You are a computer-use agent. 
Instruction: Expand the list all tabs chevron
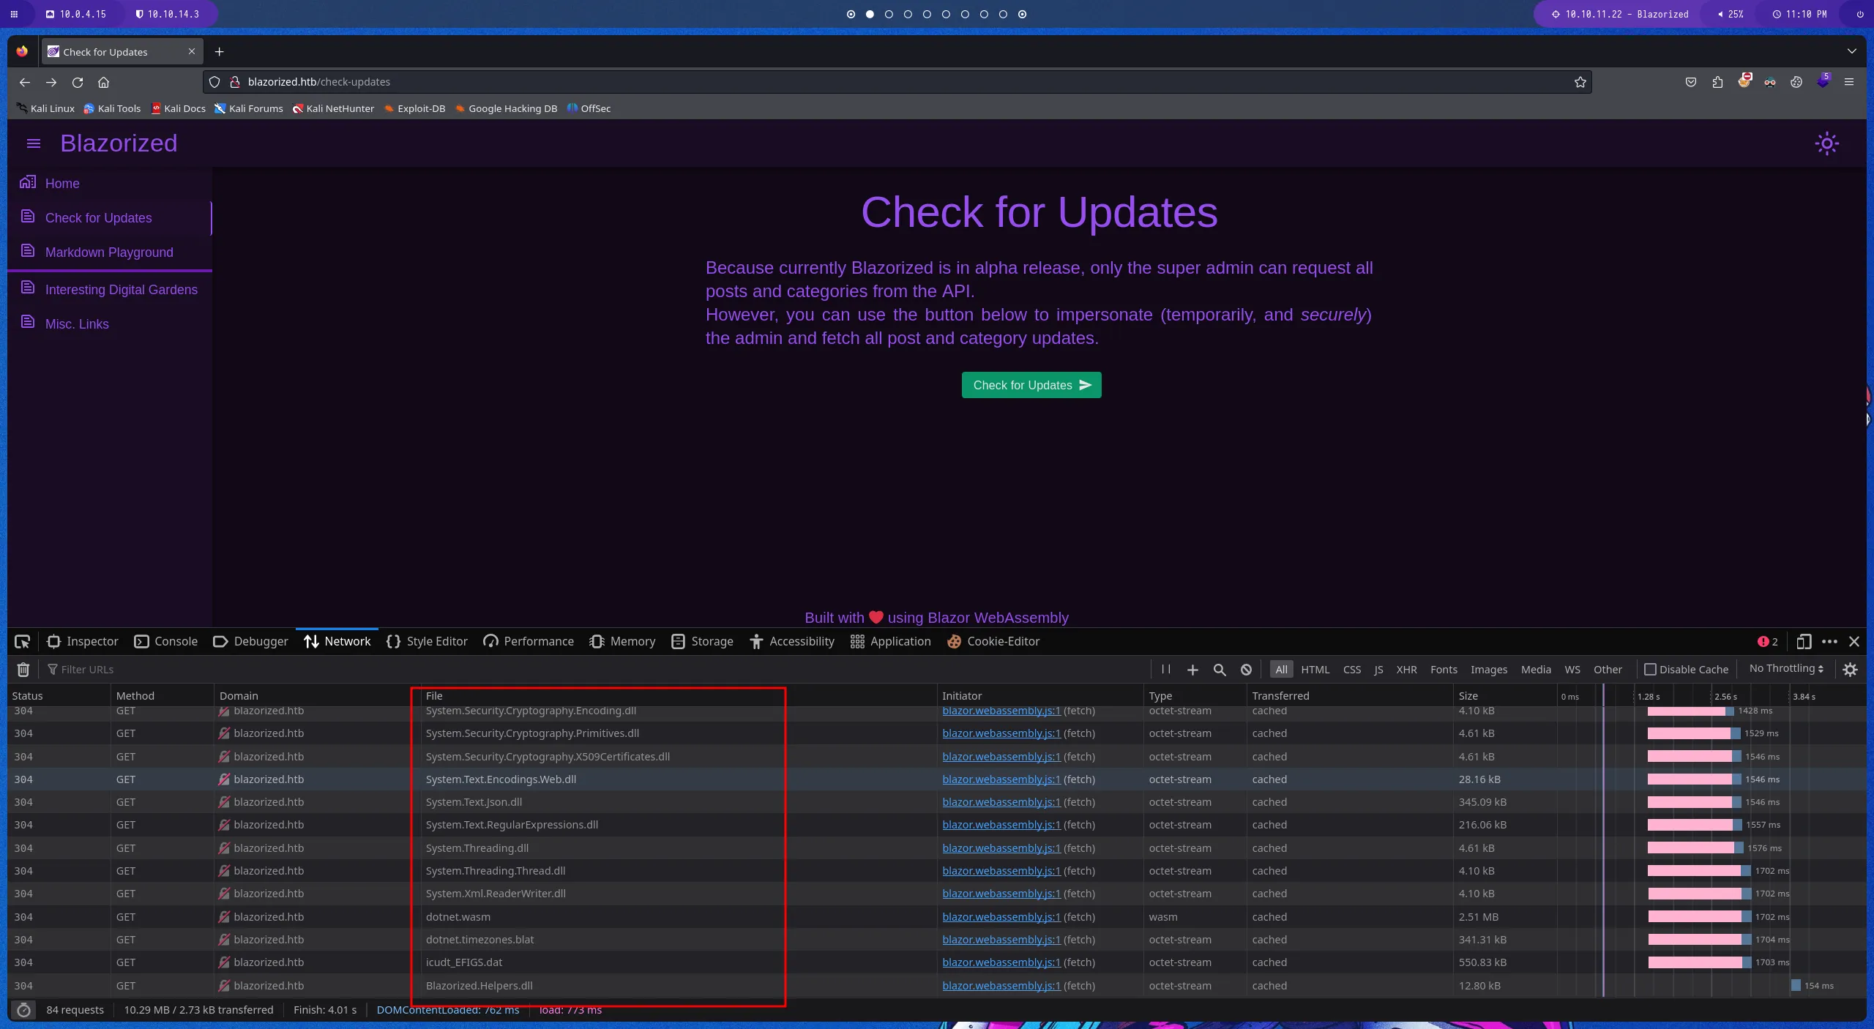[x=1851, y=51]
